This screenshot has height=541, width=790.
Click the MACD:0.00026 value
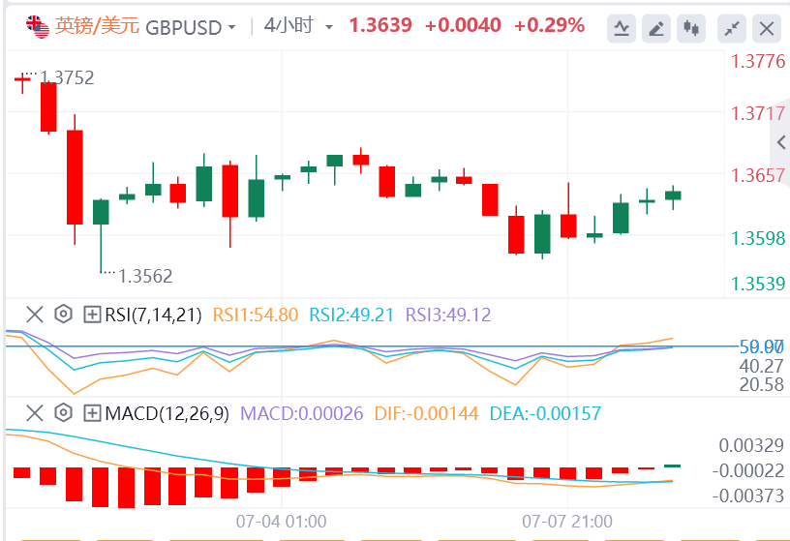tap(301, 413)
